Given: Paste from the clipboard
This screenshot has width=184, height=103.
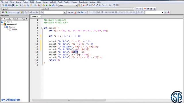Looking at the screenshot, I should point(31,5).
